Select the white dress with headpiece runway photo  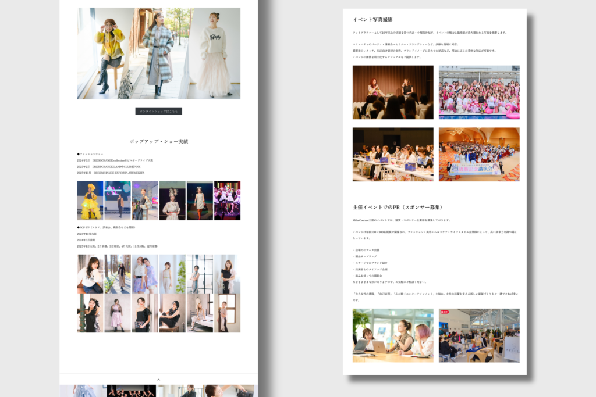[x=172, y=201]
